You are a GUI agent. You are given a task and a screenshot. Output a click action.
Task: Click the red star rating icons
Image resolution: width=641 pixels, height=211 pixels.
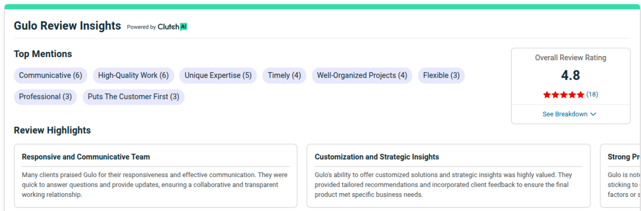(563, 95)
